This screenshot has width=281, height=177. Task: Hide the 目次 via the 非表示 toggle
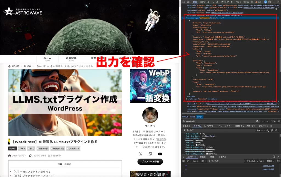[68, 164]
